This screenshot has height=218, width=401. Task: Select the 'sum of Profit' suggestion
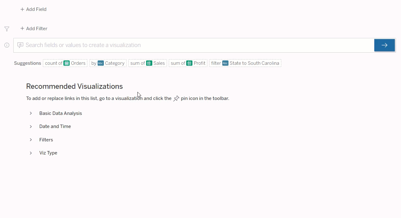point(188,63)
